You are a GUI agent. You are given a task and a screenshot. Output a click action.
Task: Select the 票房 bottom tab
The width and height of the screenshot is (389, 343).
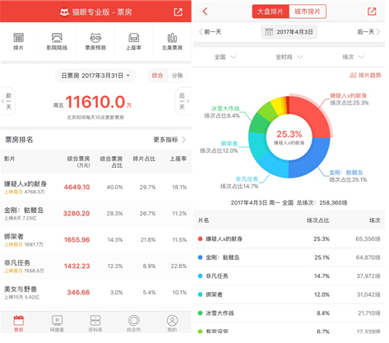click(x=19, y=323)
